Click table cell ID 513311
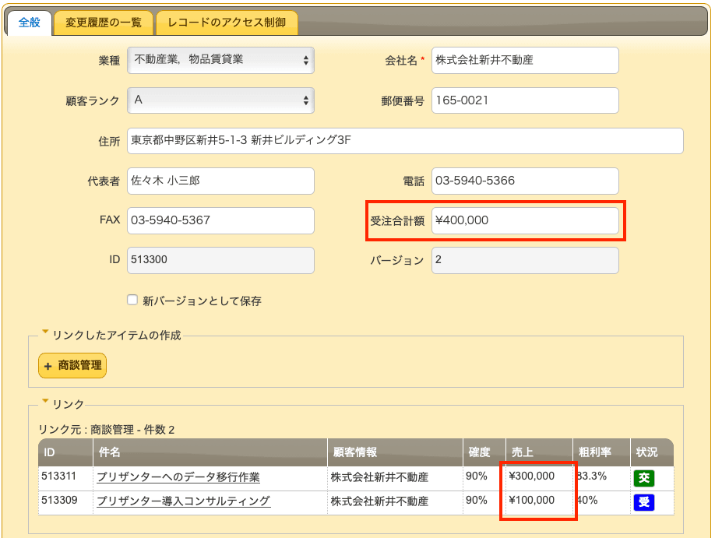The image size is (715, 538). (x=65, y=478)
